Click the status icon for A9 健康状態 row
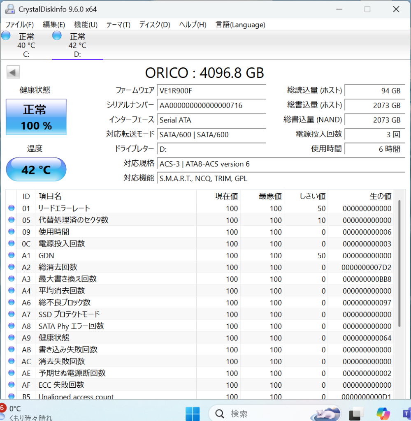 [x=11, y=338]
